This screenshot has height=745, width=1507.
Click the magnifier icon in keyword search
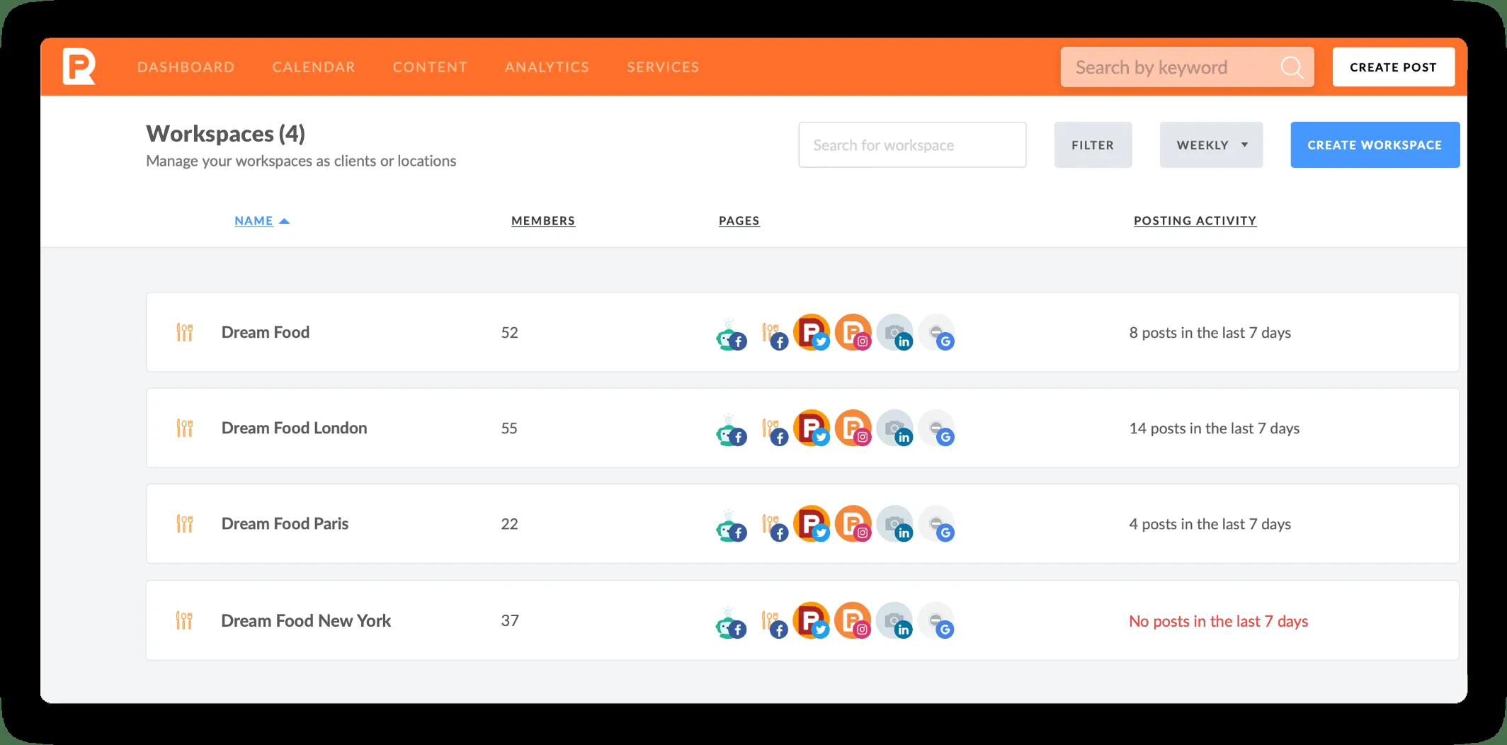coord(1292,67)
